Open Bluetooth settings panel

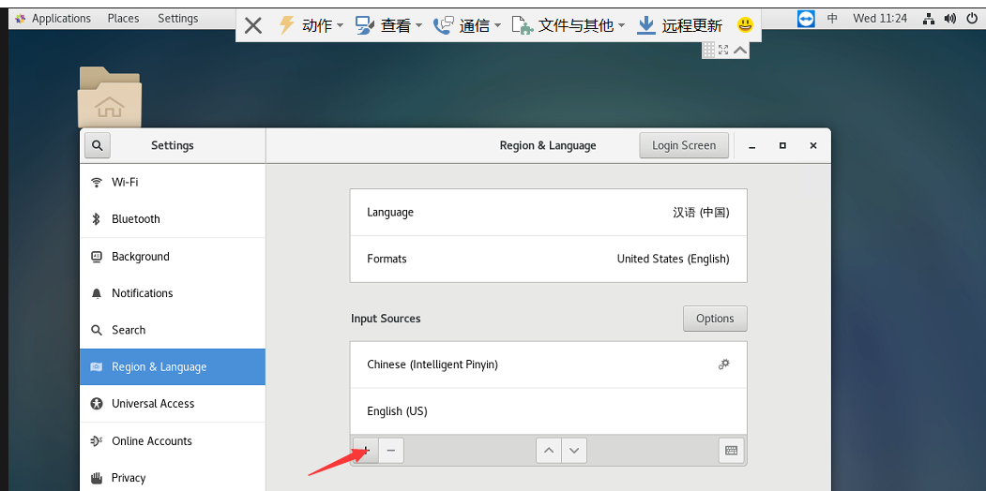173,219
